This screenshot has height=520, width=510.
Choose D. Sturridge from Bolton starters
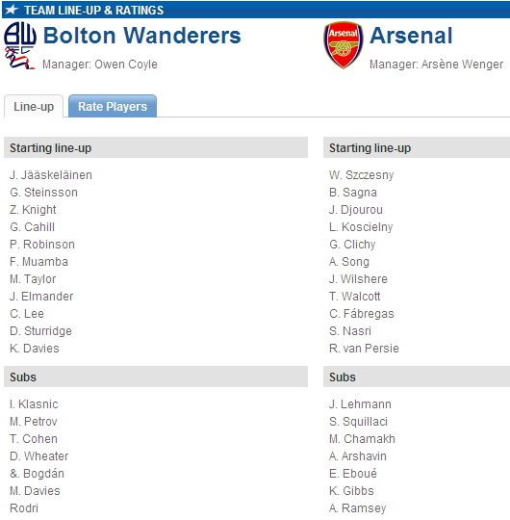(x=40, y=331)
